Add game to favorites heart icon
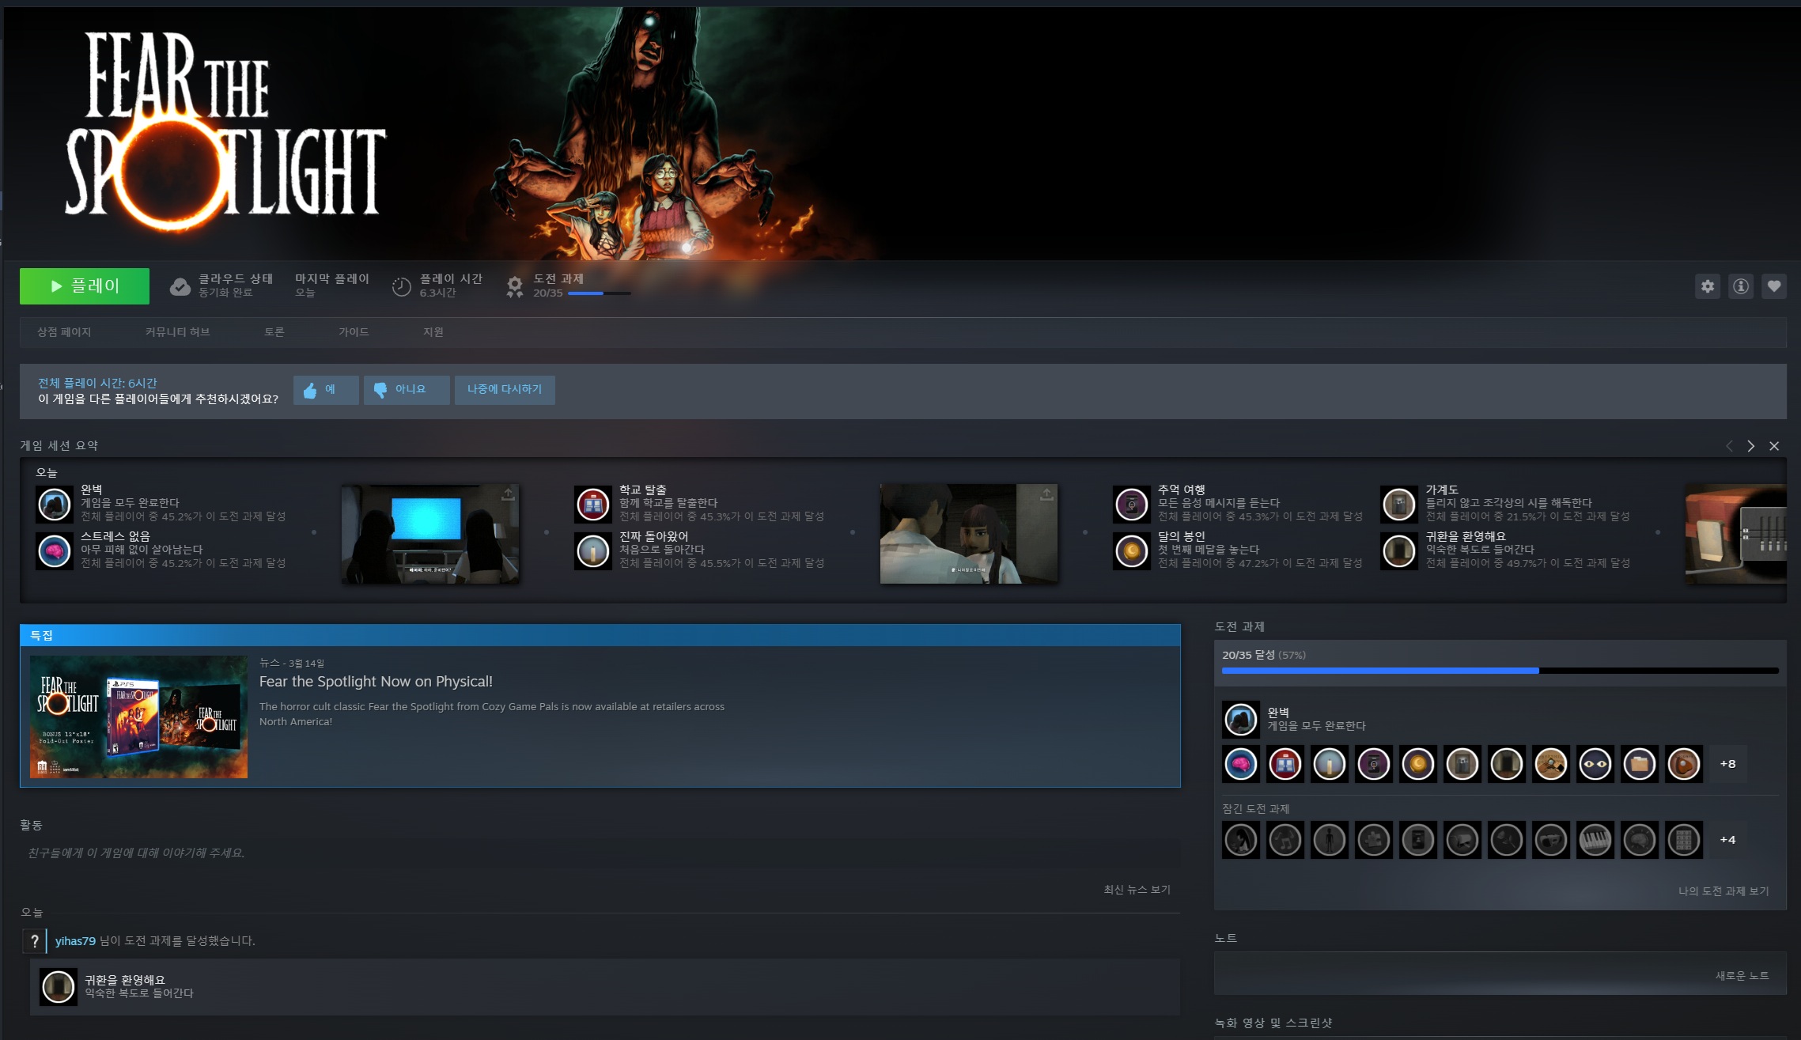Screen dimensions: 1801x1040 1774,286
